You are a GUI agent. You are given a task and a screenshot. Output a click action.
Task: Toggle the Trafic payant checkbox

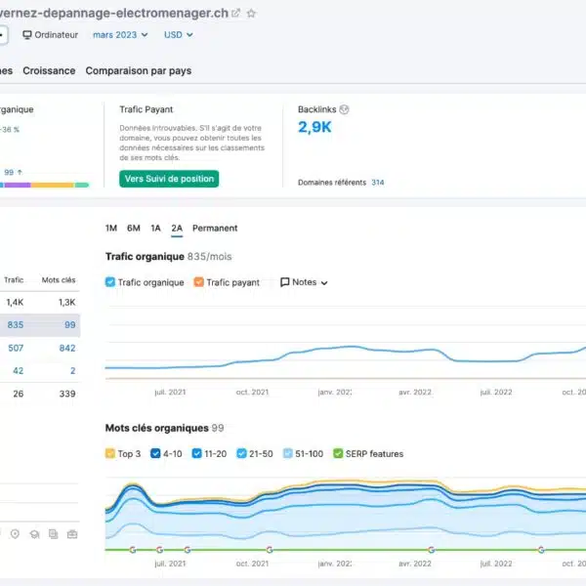(x=199, y=282)
